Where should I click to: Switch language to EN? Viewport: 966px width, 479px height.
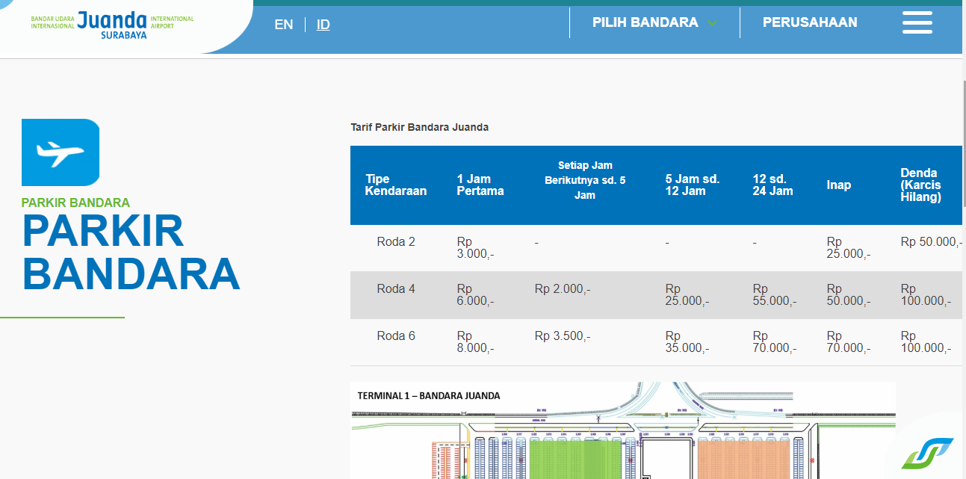[284, 25]
